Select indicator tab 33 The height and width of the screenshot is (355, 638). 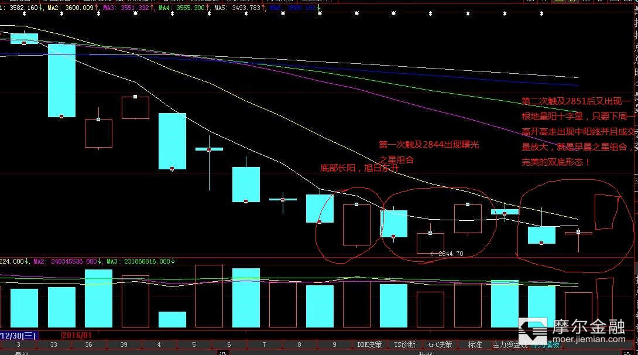53,345
